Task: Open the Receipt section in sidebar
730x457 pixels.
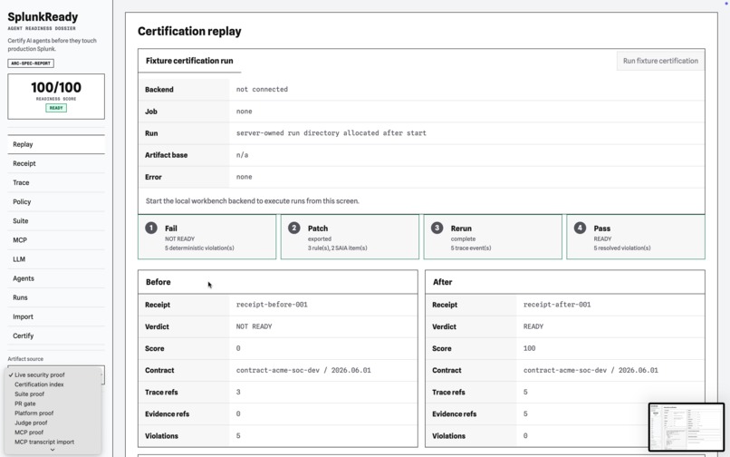Action: point(56,164)
